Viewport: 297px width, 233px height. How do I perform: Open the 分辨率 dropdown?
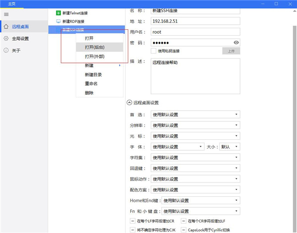(x=195, y=125)
